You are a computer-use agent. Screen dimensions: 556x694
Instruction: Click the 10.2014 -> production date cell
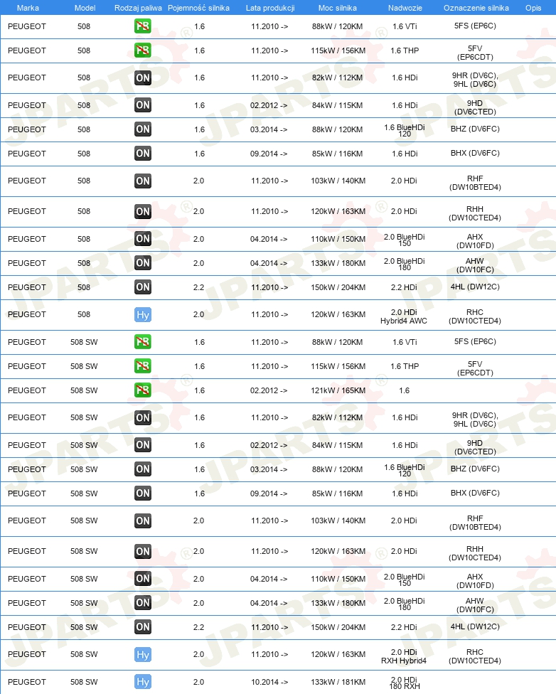[x=269, y=682]
